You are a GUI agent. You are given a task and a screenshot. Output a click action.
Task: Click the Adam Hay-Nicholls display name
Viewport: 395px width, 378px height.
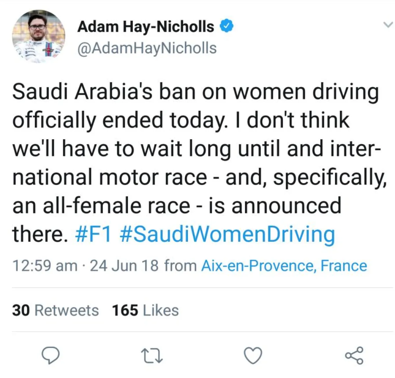tap(145, 27)
